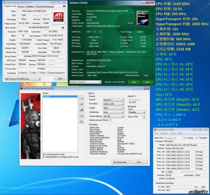
Task: Open the Scene Frontline dropdown
Action: tap(137, 112)
